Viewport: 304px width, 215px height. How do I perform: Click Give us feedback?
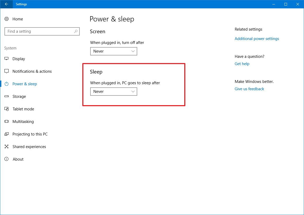(x=249, y=89)
